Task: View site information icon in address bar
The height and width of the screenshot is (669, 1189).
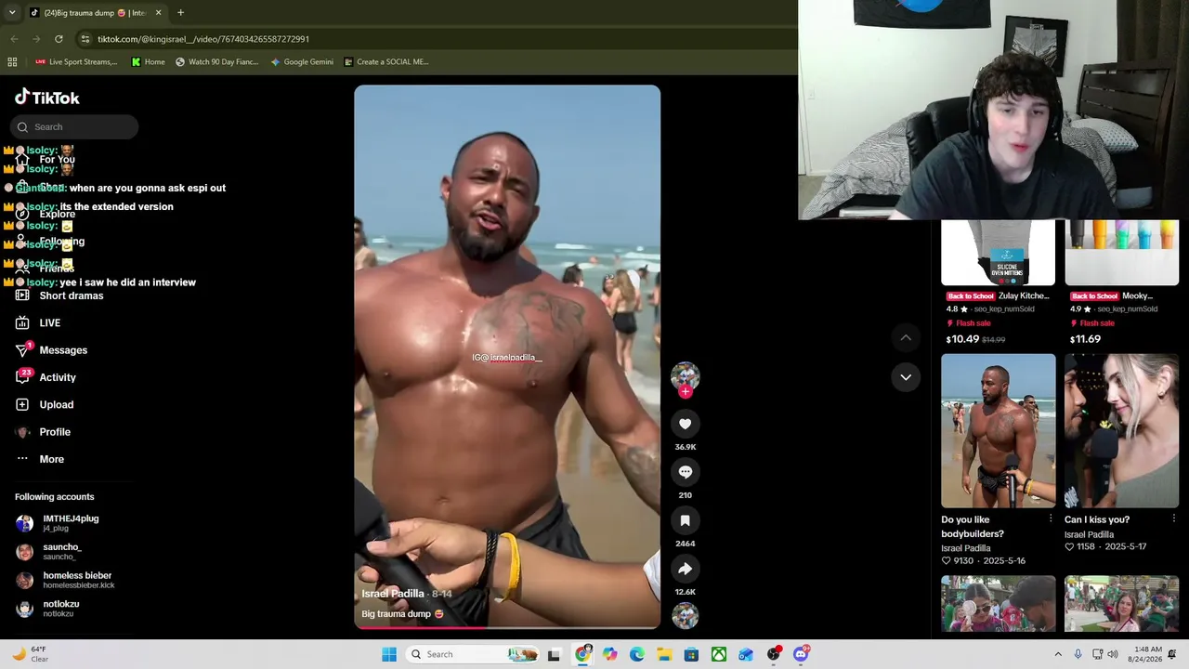Action: point(85,39)
